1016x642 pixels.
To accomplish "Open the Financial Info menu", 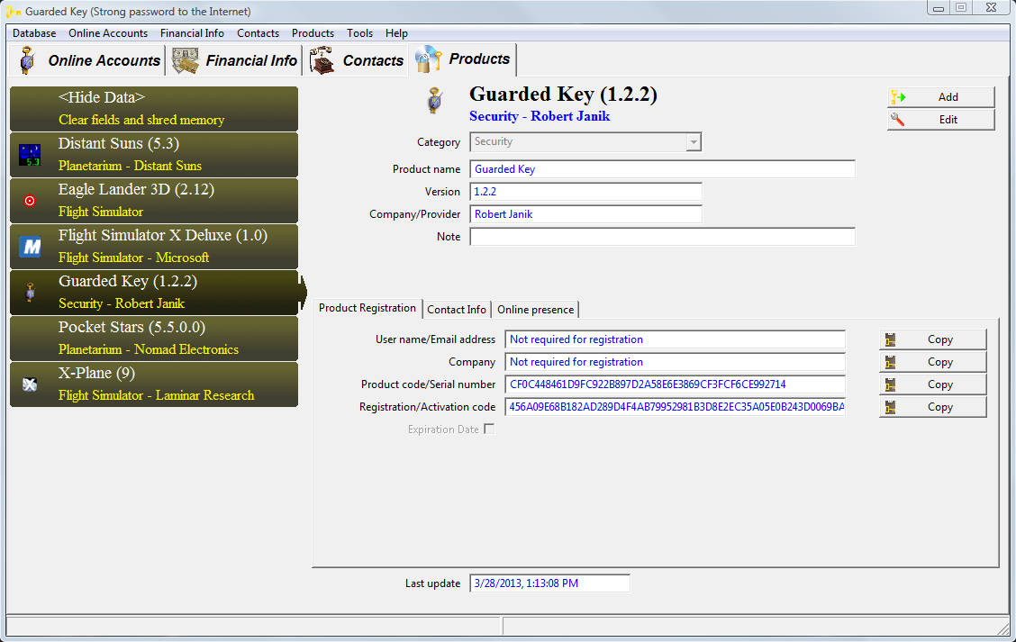I will (x=192, y=33).
